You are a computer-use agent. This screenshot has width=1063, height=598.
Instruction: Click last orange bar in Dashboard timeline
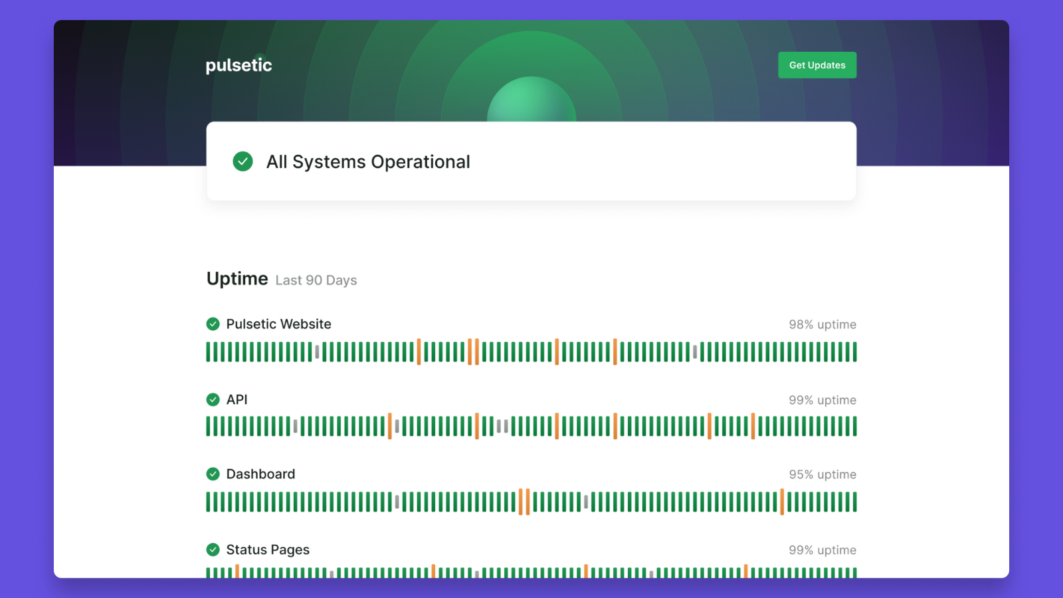click(782, 502)
